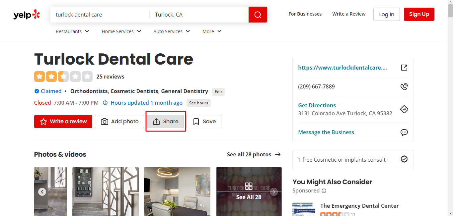Screen dimensions: 453x216
Task: Click the General Dentistry category link
Action: [185, 91]
